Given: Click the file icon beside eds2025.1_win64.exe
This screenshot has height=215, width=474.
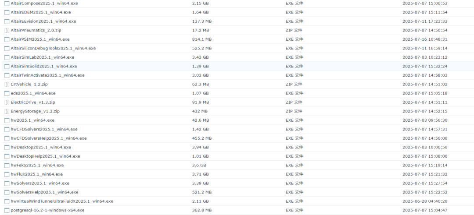Looking at the screenshot, I should coord(7,93).
